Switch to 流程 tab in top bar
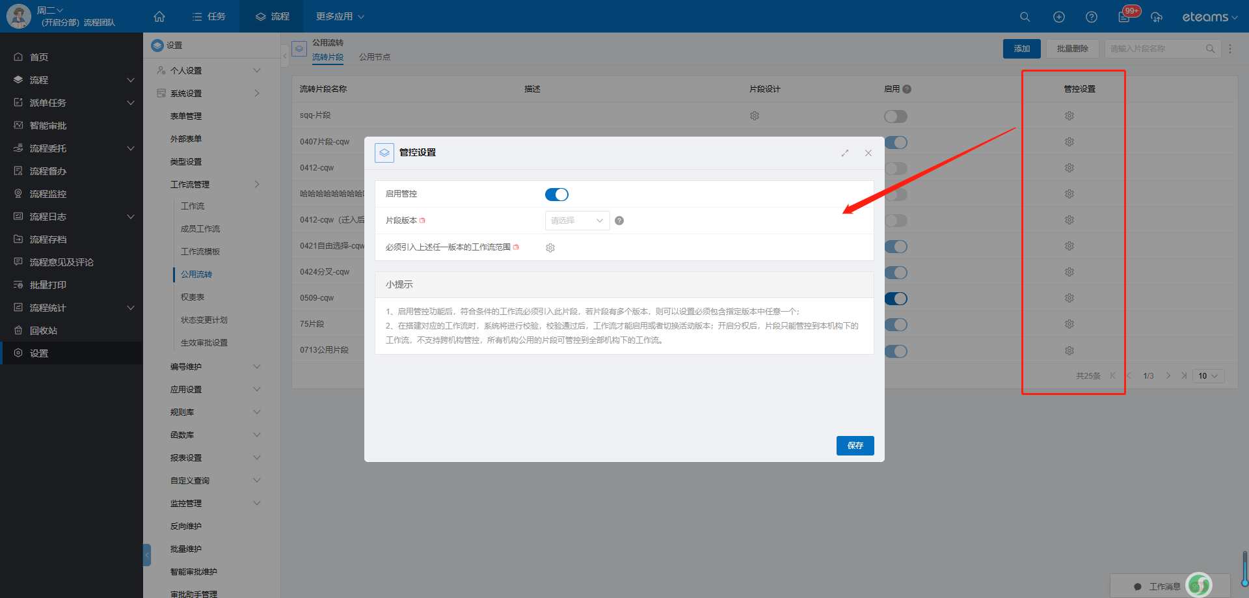Image resolution: width=1249 pixels, height=598 pixels. pyautogui.click(x=272, y=16)
